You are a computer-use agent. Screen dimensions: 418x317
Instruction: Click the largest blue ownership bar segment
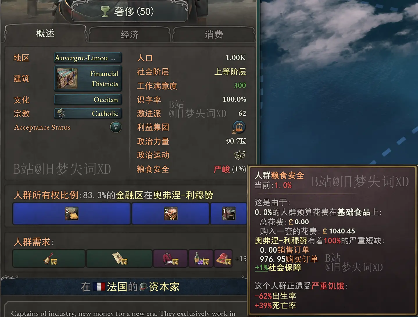[x=72, y=214]
